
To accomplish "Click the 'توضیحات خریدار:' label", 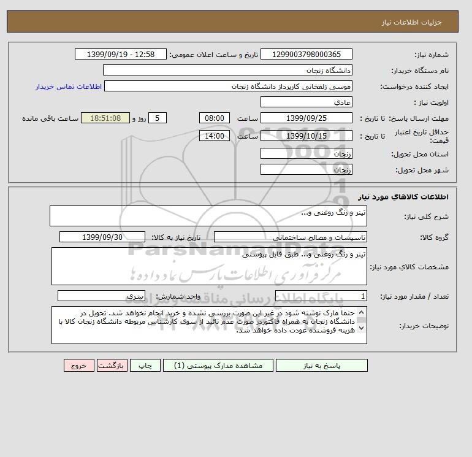I will (424, 326).
